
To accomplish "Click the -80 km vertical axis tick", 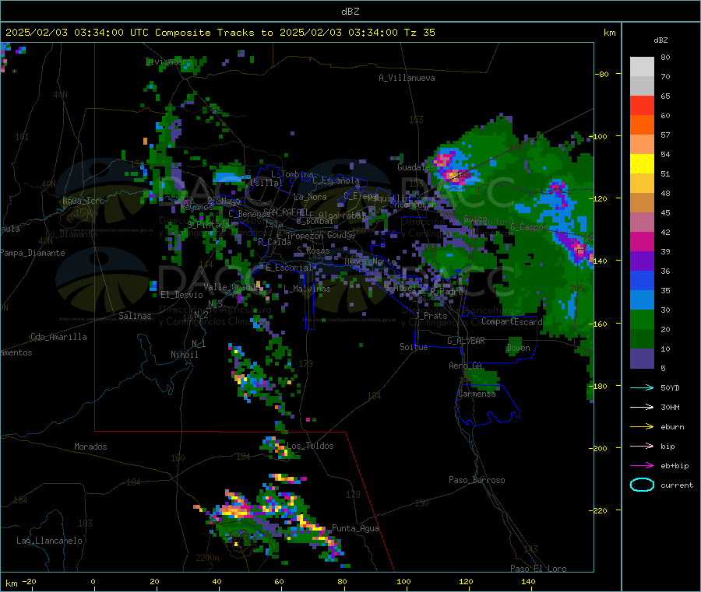I will pyautogui.click(x=602, y=74).
